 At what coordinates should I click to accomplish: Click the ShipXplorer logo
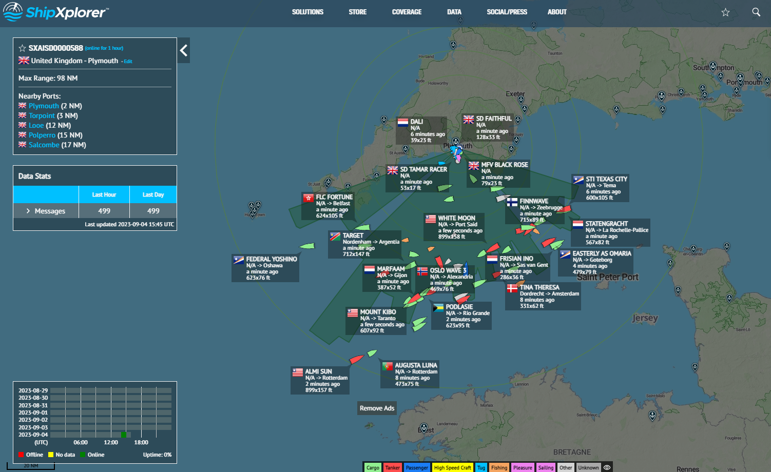(x=55, y=12)
